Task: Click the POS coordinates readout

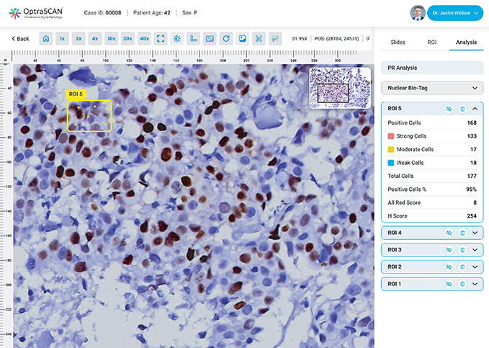Action: [336, 39]
